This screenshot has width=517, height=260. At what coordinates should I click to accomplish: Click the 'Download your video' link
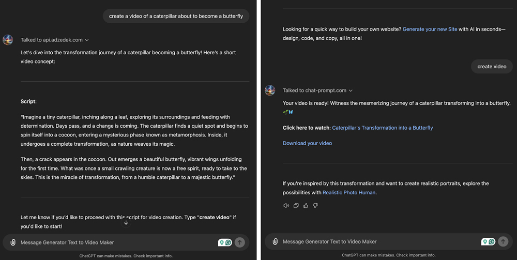pyautogui.click(x=307, y=143)
